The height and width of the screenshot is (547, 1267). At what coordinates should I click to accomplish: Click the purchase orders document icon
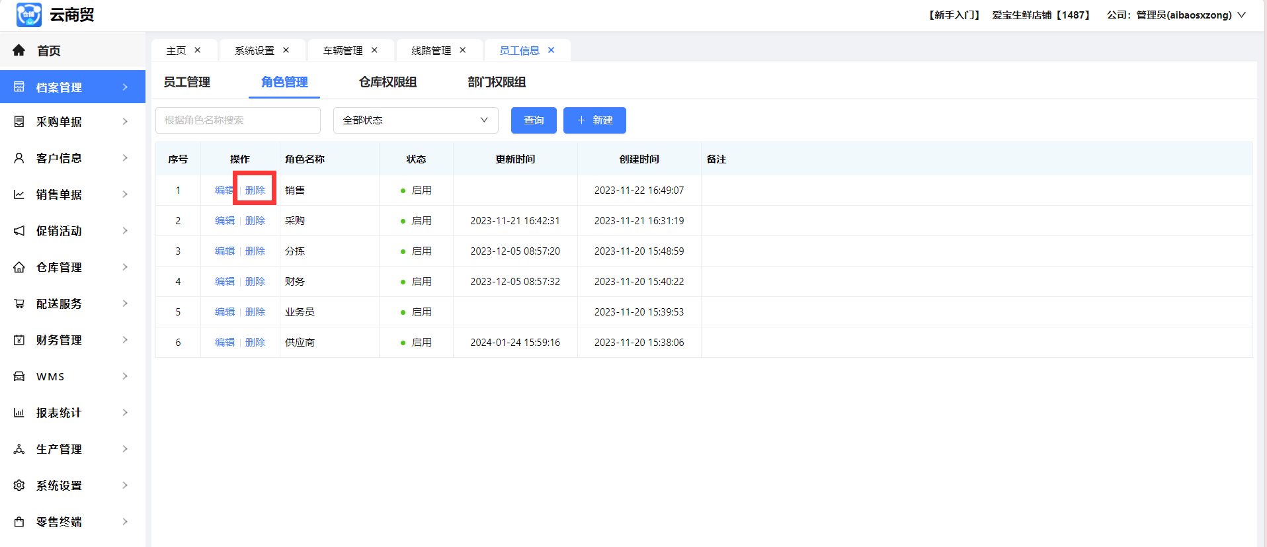pos(19,122)
